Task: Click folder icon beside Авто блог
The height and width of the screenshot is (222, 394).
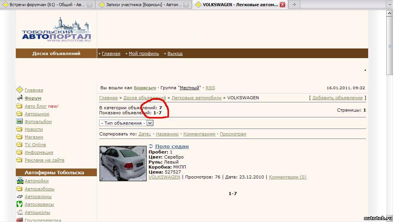Action: pyautogui.click(x=19, y=106)
